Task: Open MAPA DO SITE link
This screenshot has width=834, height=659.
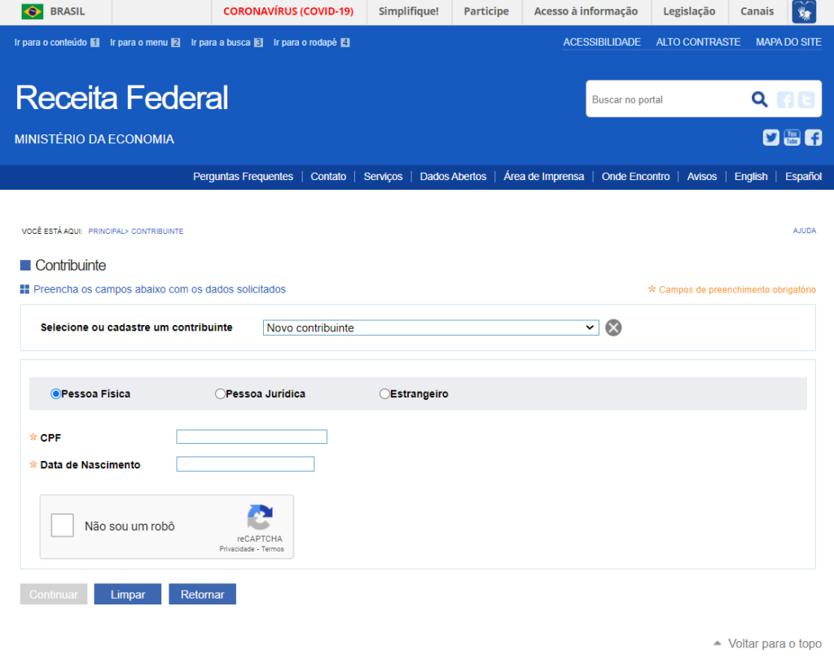Action: (788, 42)
